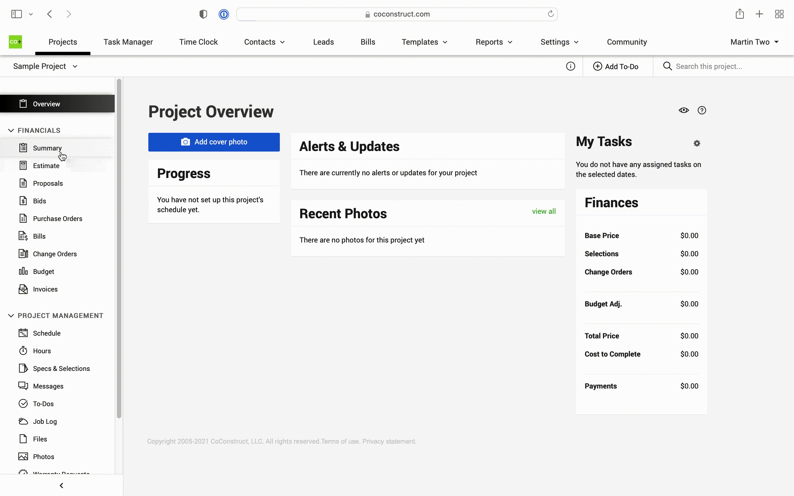
Task: Click the Messages chat bubble icon
Action: click(23, 386)
